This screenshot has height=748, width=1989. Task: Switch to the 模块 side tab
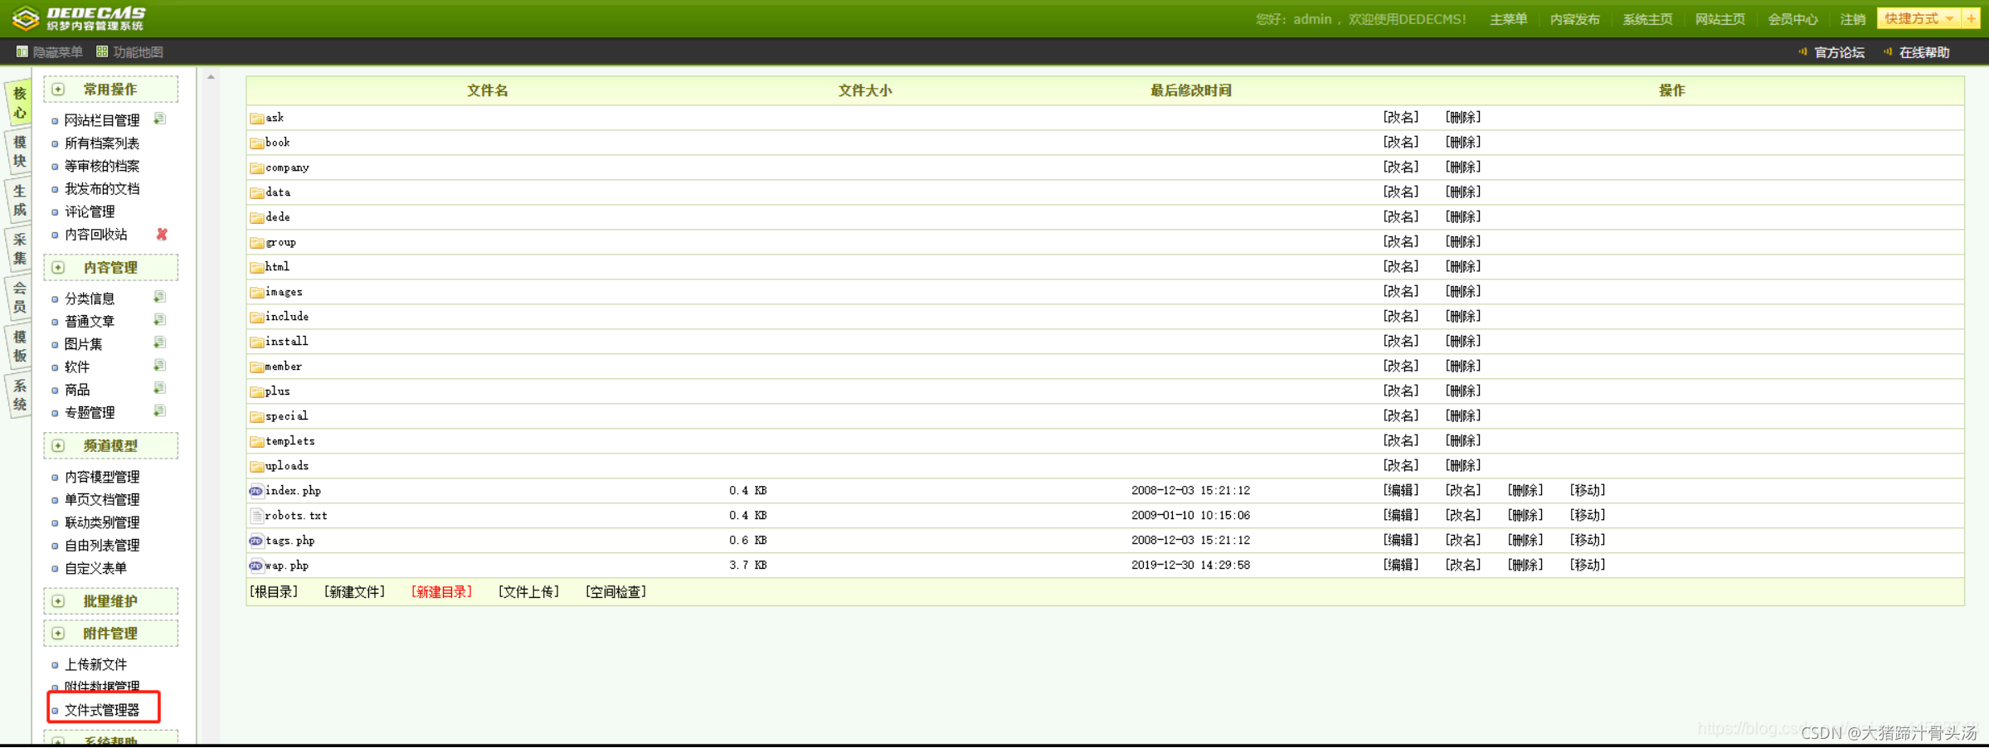click(20, 153)
